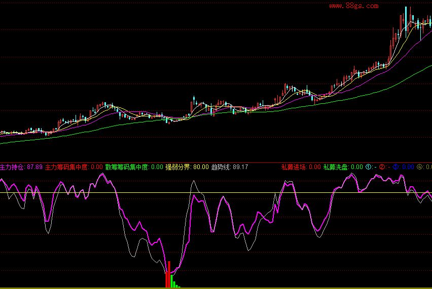The image size is (432, 289).
Task: Click the tallest cyan candlestick at the price peak
Action: tap(406, 22)
